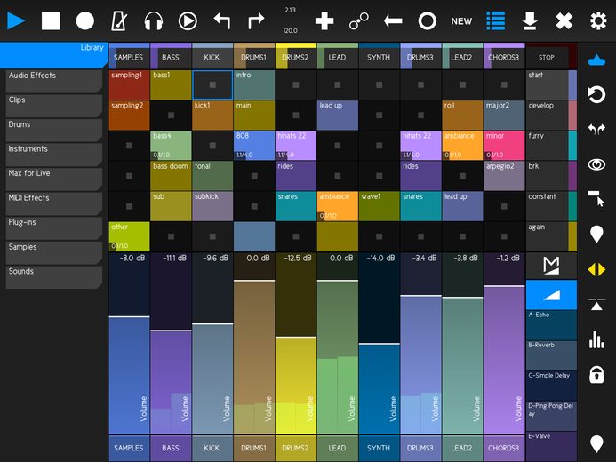Click the X icon in the toolbar
This screenshot has height=462, width=616.
click(564, 20)
